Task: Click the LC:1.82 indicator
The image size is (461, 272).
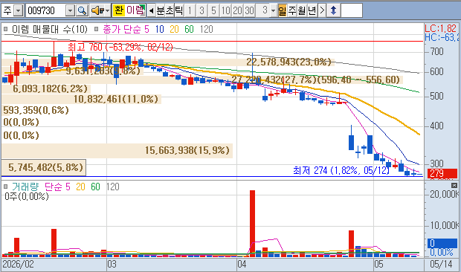Action: 440,28
